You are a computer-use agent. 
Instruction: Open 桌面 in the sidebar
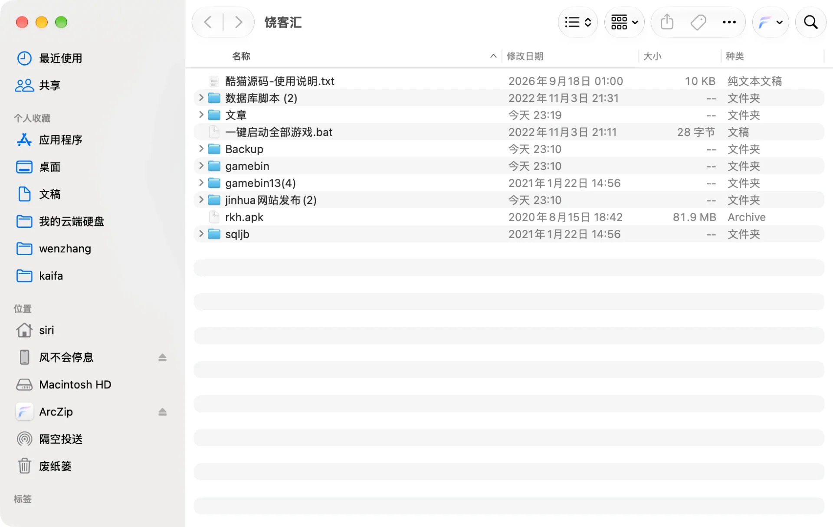tap(49, 167)
